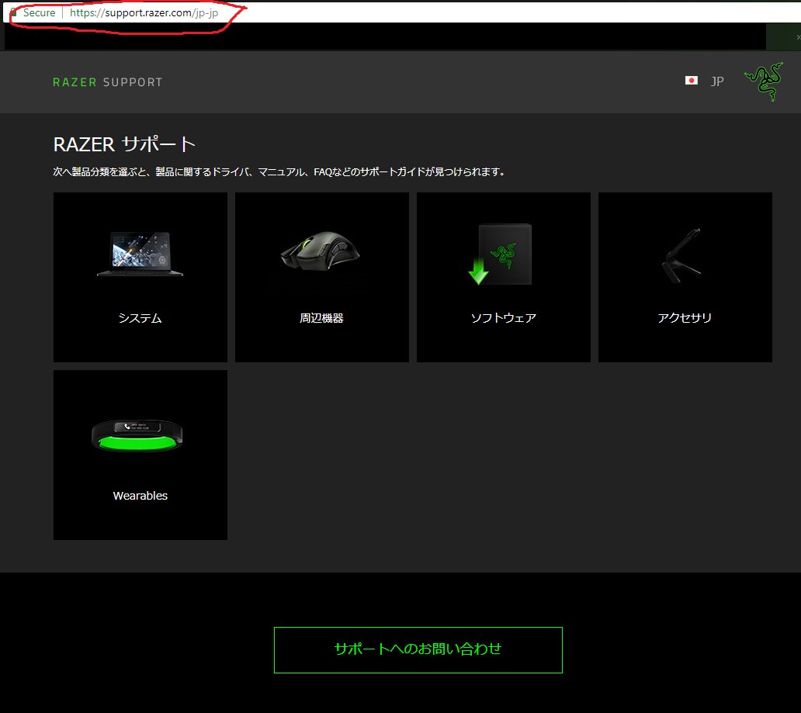The width and height of the screenshot is (801, 713).
Task: Open the ソフトウェア category label
Action: [x=503, y=318]
